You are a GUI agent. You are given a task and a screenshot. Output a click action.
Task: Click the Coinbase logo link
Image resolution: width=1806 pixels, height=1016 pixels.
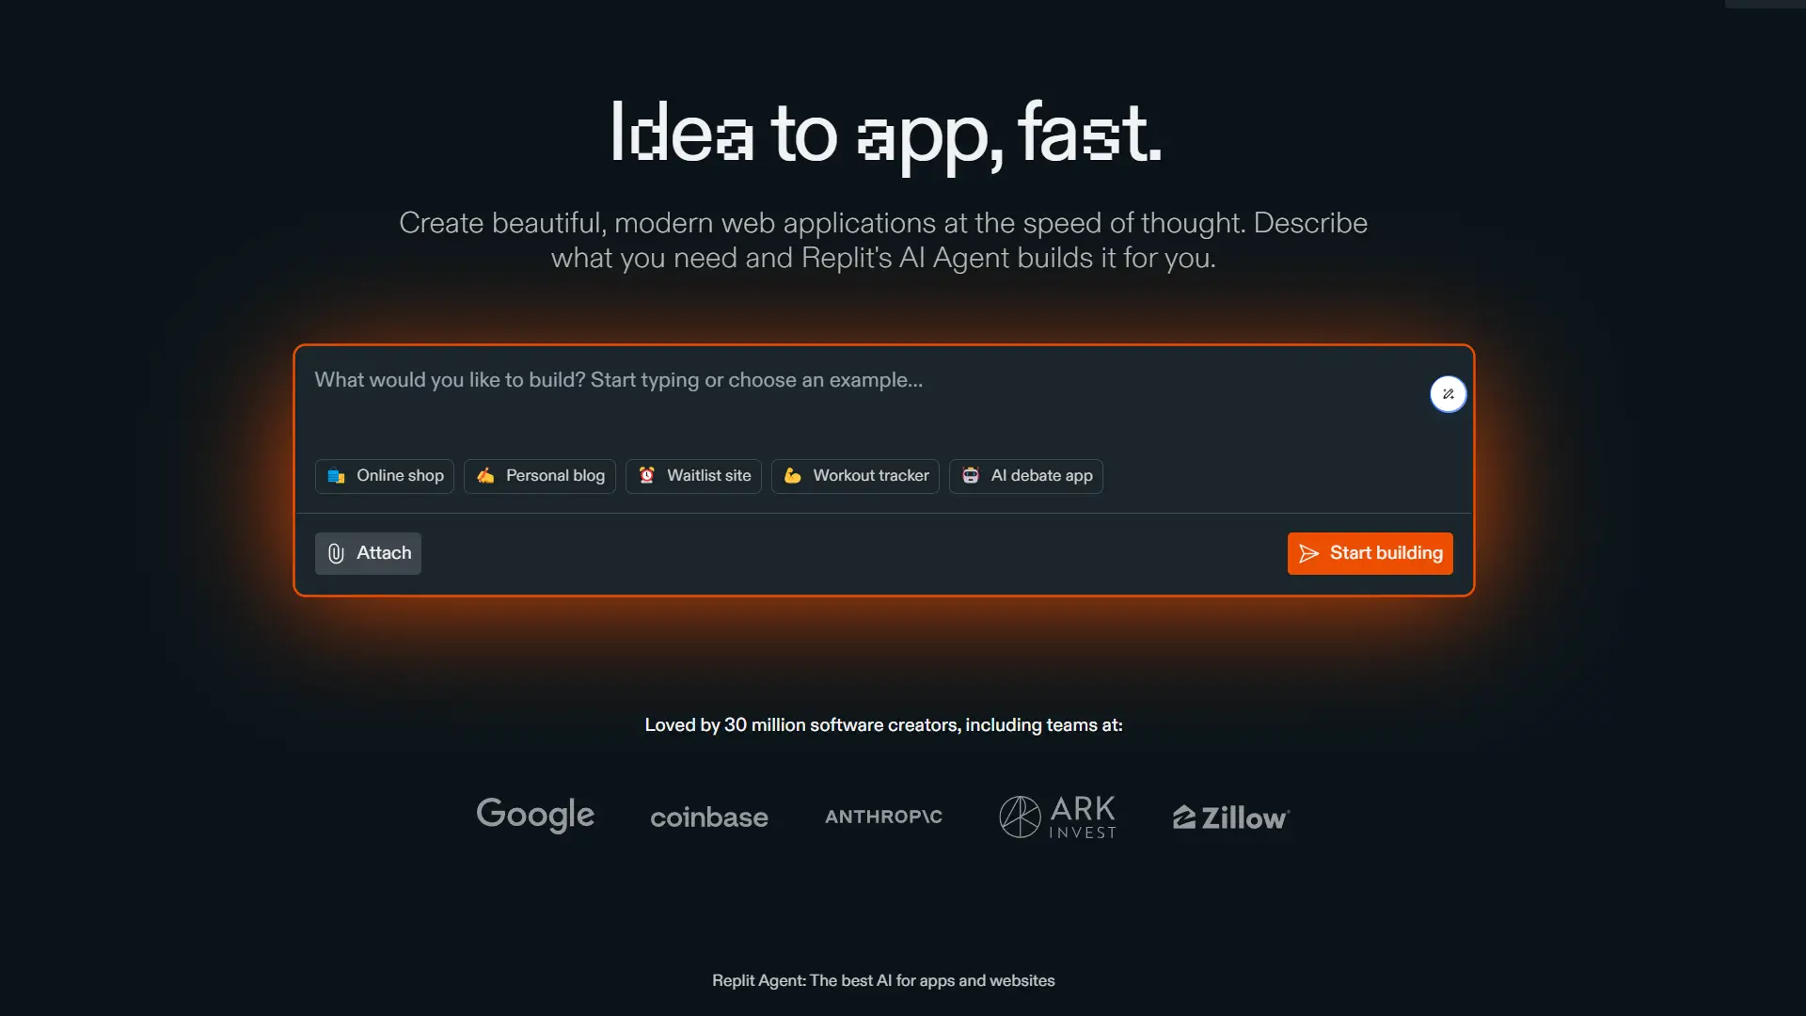tap(709, 818)
